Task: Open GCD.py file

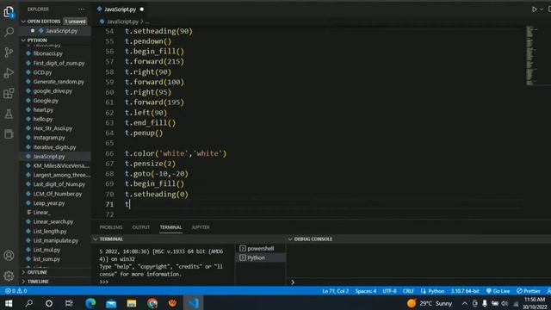Action: pos(42,72)
